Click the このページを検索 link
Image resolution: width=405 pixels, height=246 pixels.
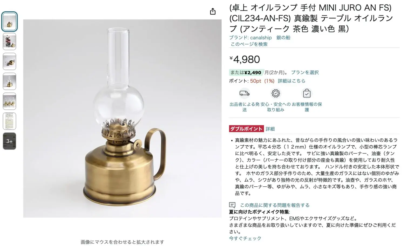tap(249, 44)
